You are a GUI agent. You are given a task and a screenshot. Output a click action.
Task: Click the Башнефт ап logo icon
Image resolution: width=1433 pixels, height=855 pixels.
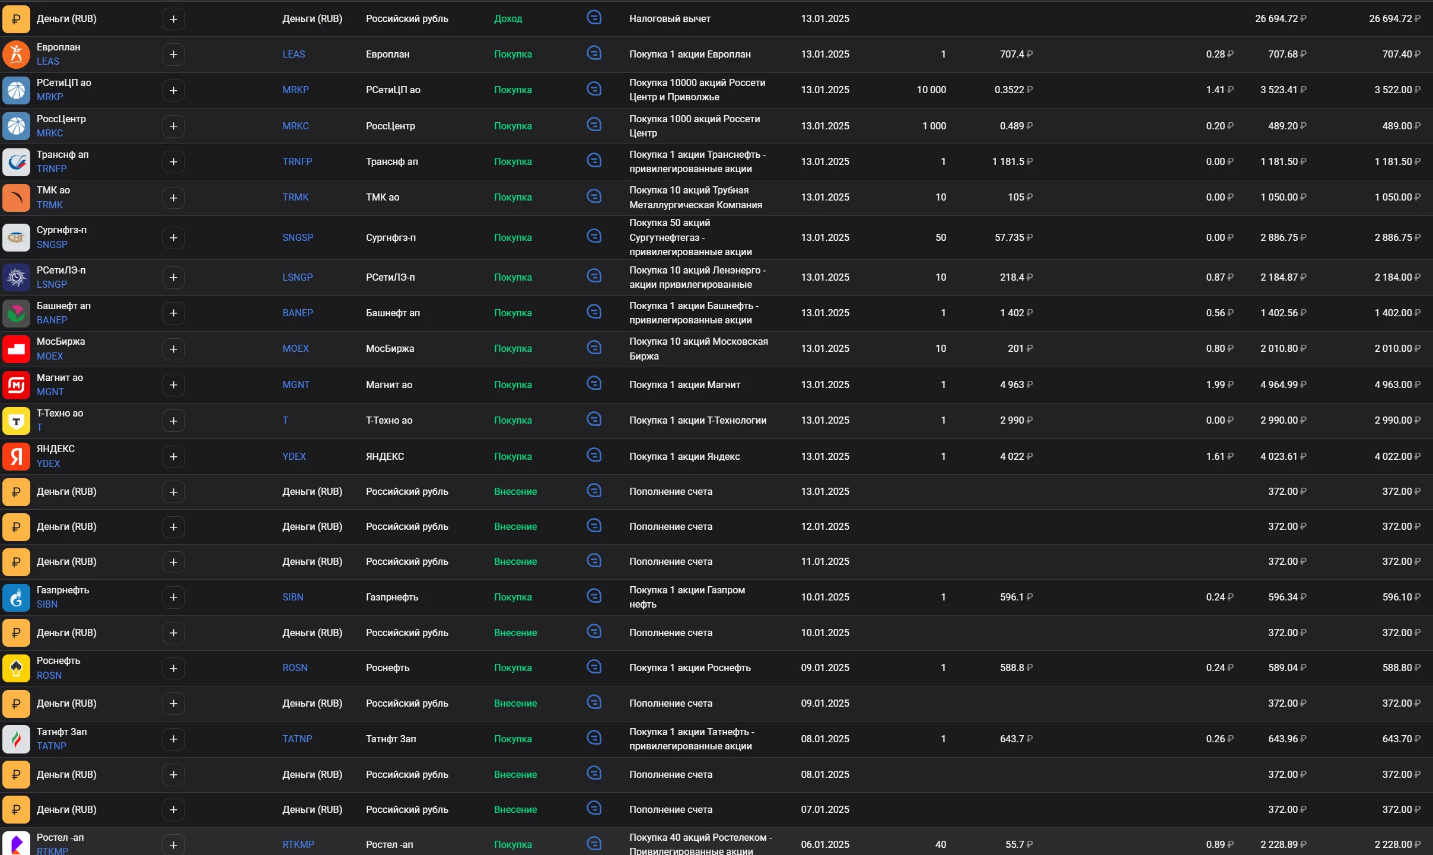coord(17,313)
